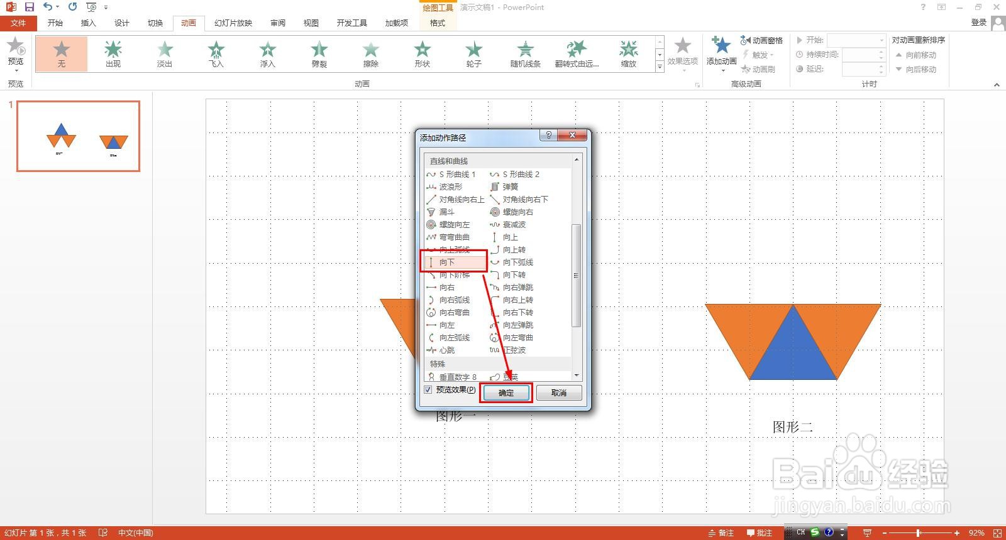Click the 备注 notes button in status bar
1006x540 pixels.
tap(721, 533)
